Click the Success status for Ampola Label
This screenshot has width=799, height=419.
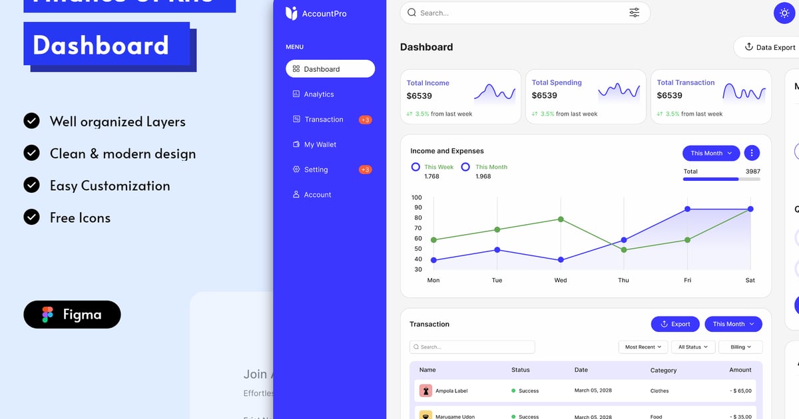[525, 391]
